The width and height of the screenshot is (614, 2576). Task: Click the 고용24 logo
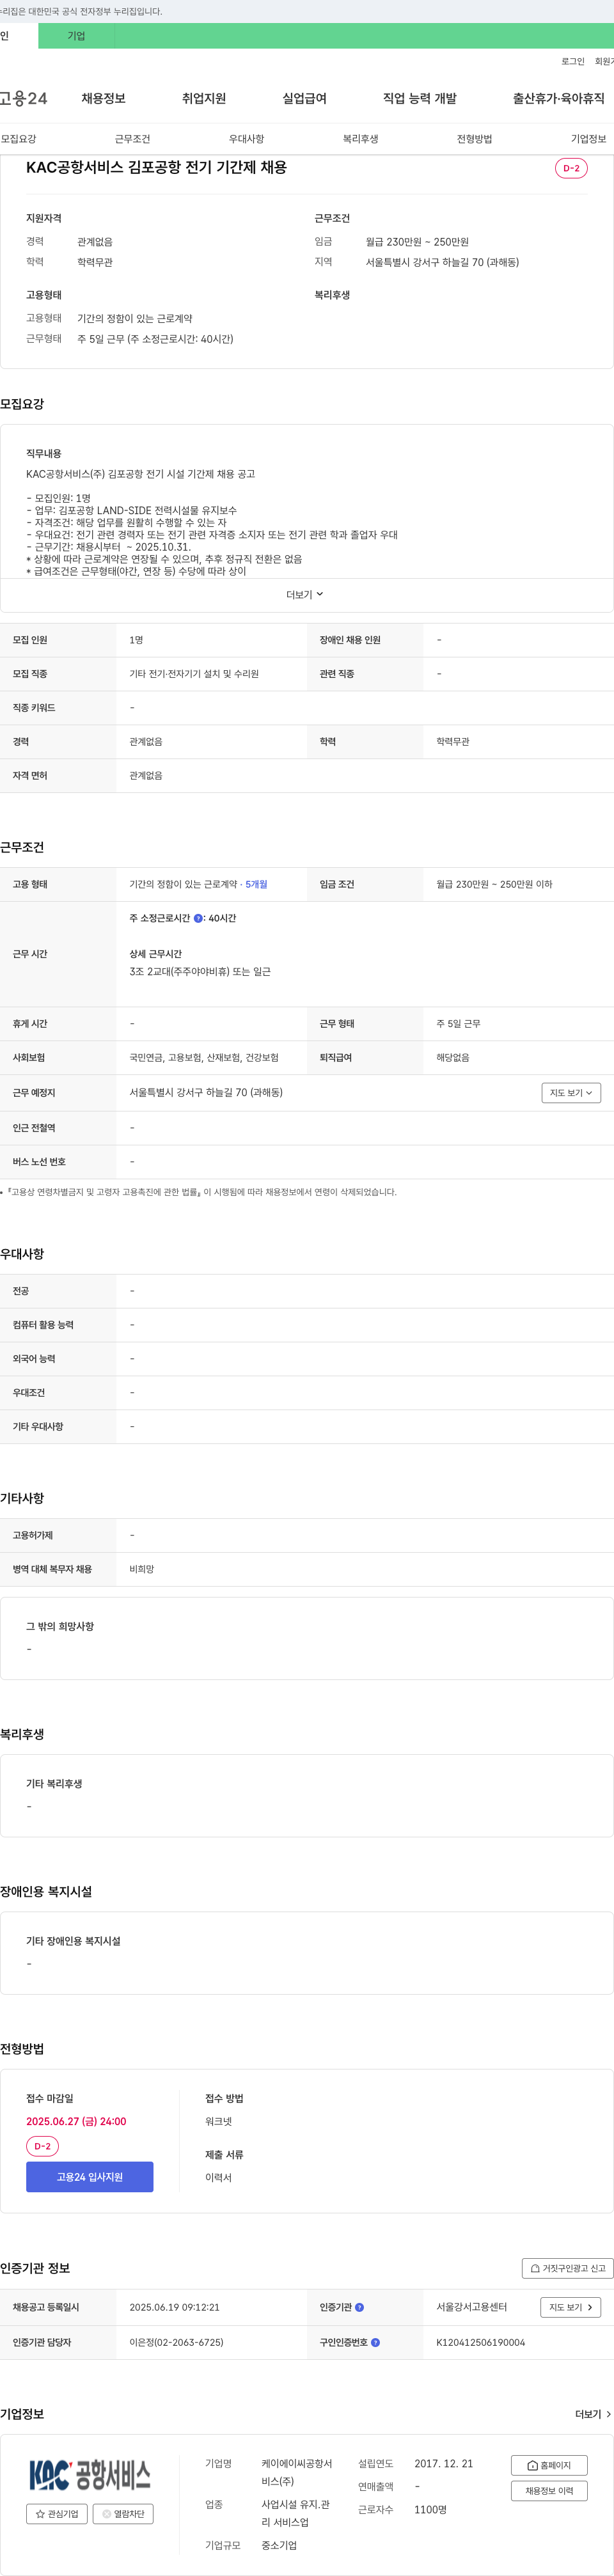(23, 98)
